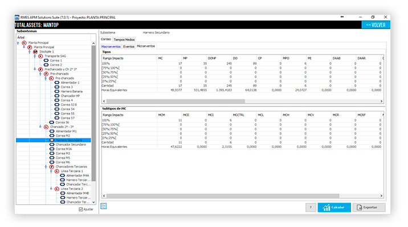Click the ? help button
Image resolution: width=408 pixels, height=227 pixels.
(311, 207)
